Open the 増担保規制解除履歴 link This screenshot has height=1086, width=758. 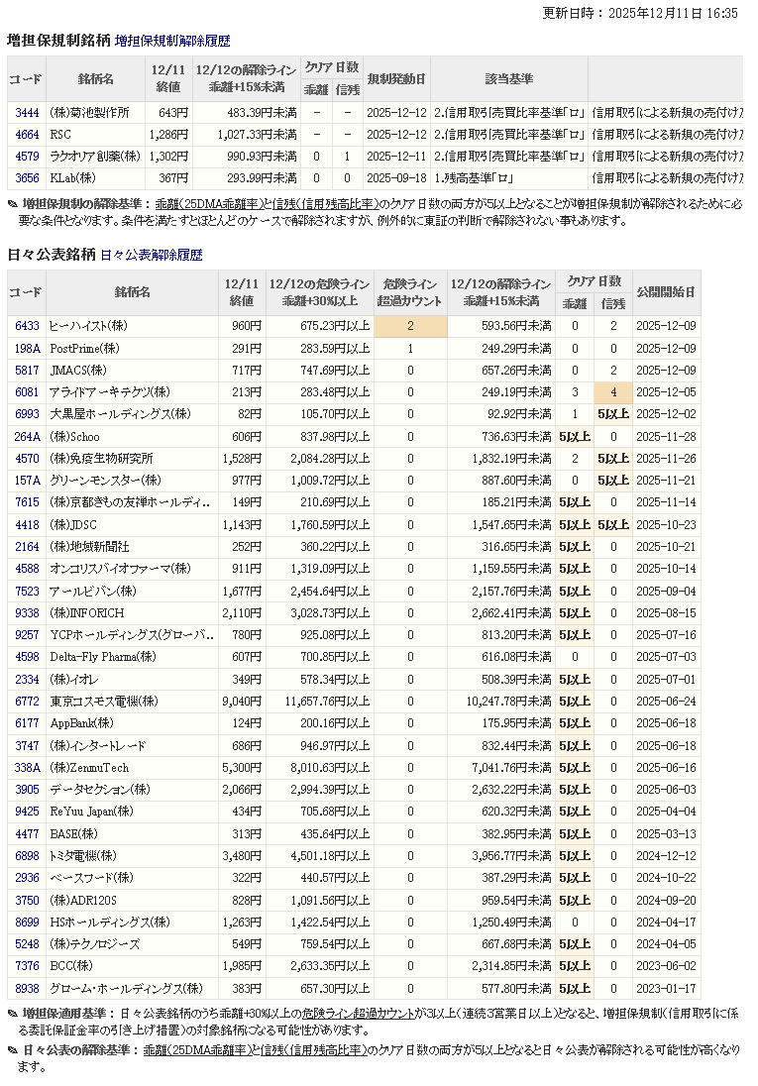tap(172, 41)
